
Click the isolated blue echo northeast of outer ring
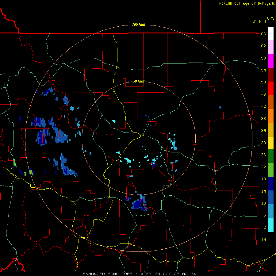tap(220, 107)
